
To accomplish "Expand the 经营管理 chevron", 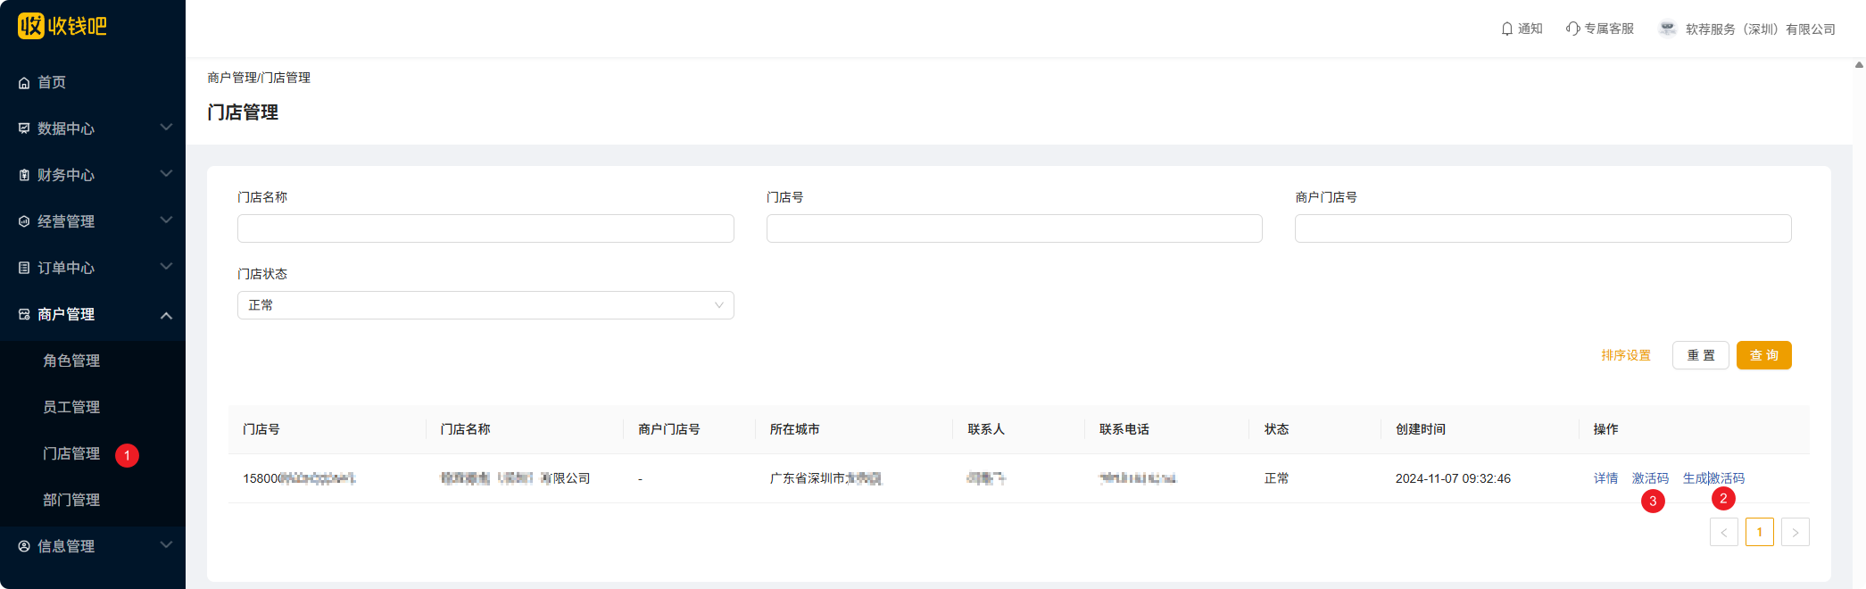I will (166, 220).
